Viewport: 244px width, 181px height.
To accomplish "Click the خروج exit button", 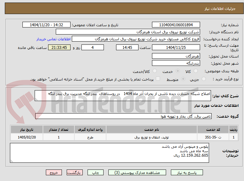I will [x=54, y=172].
